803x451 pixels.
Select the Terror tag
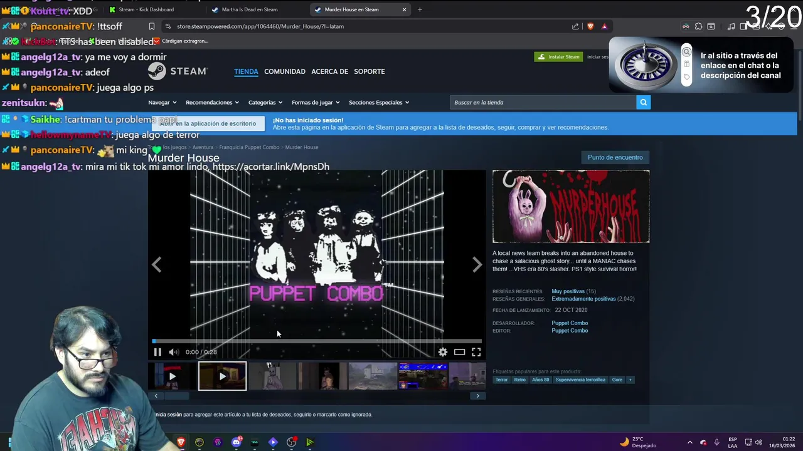501,380
